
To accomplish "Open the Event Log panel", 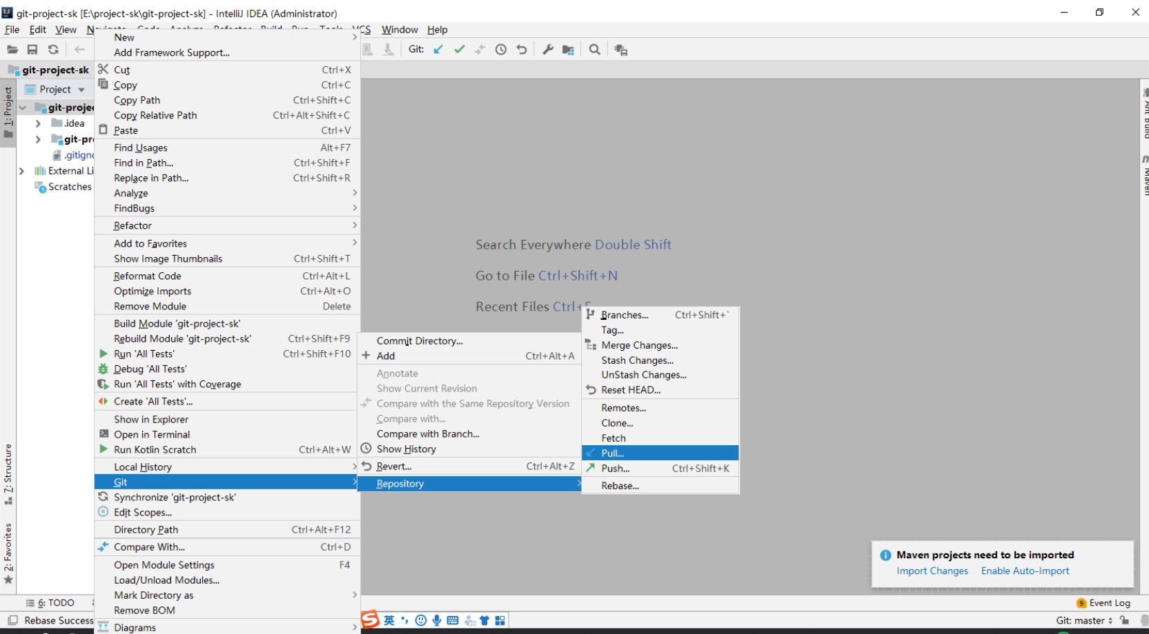I will [x=1109, y=603].
